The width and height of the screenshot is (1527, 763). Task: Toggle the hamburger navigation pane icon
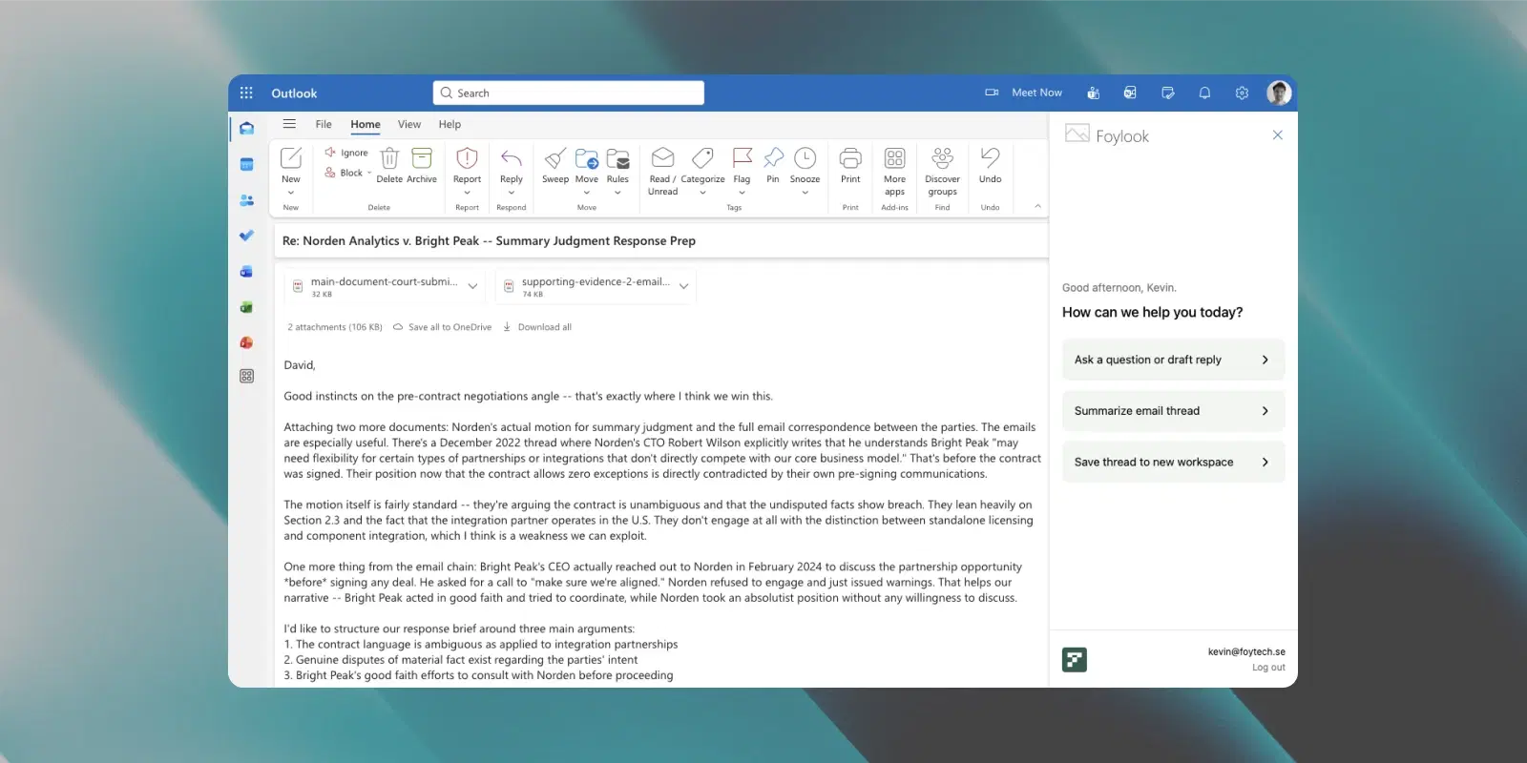[289, 124]
